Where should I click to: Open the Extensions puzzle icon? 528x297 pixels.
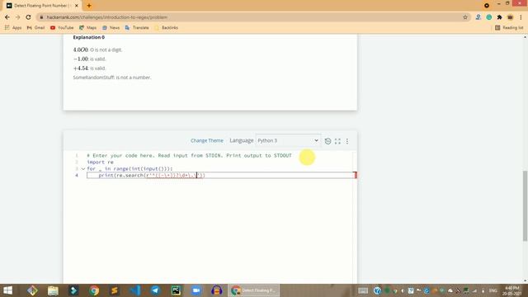click(499, 17)
